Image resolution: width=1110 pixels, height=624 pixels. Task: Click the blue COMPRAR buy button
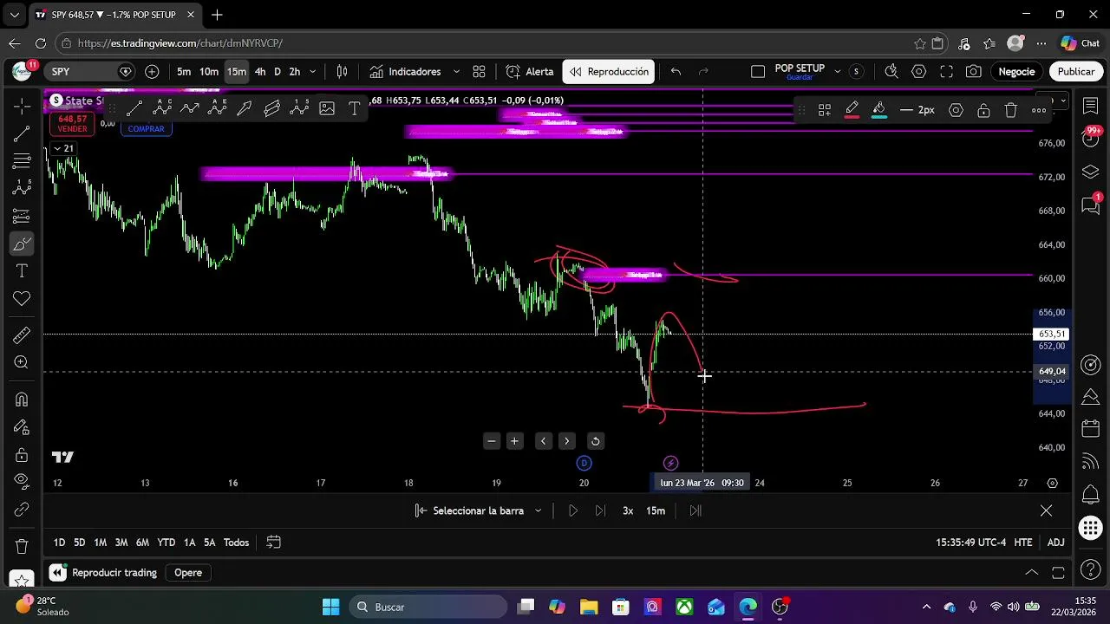tap(146, 128)
